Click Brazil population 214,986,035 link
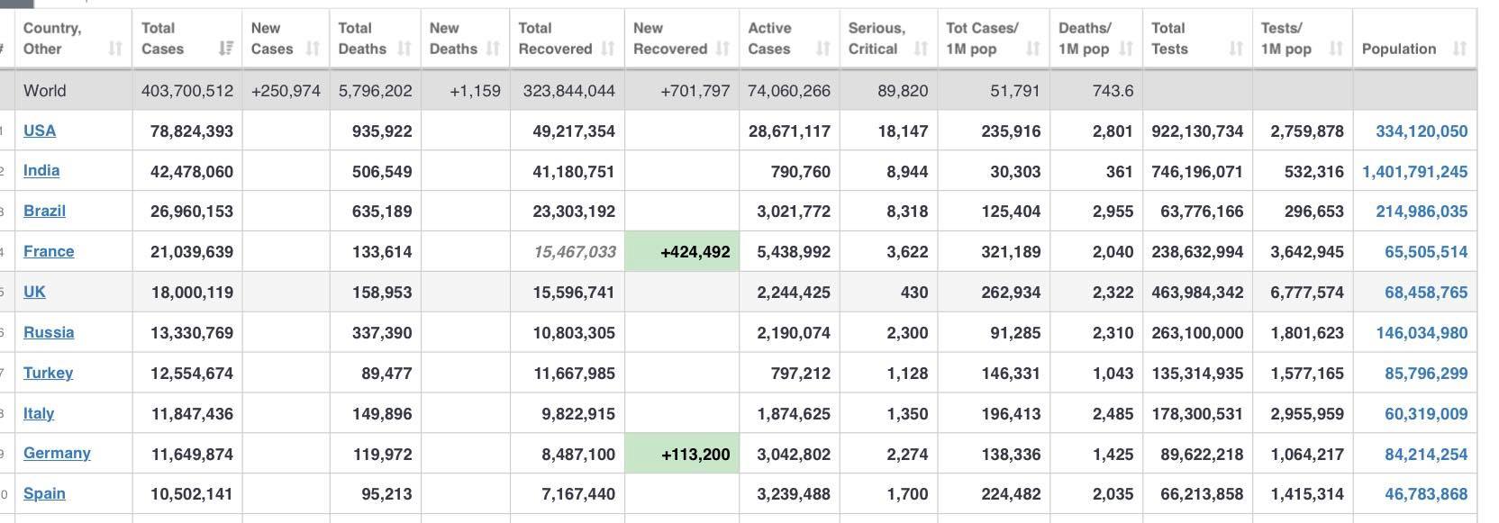This screenshot has width=1499, height=523. pos(1422,212)
